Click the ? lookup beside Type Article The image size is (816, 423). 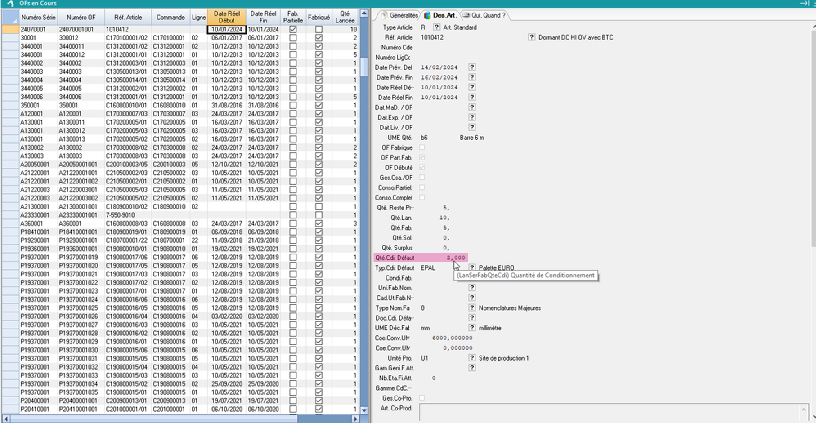tap(436, 27)
